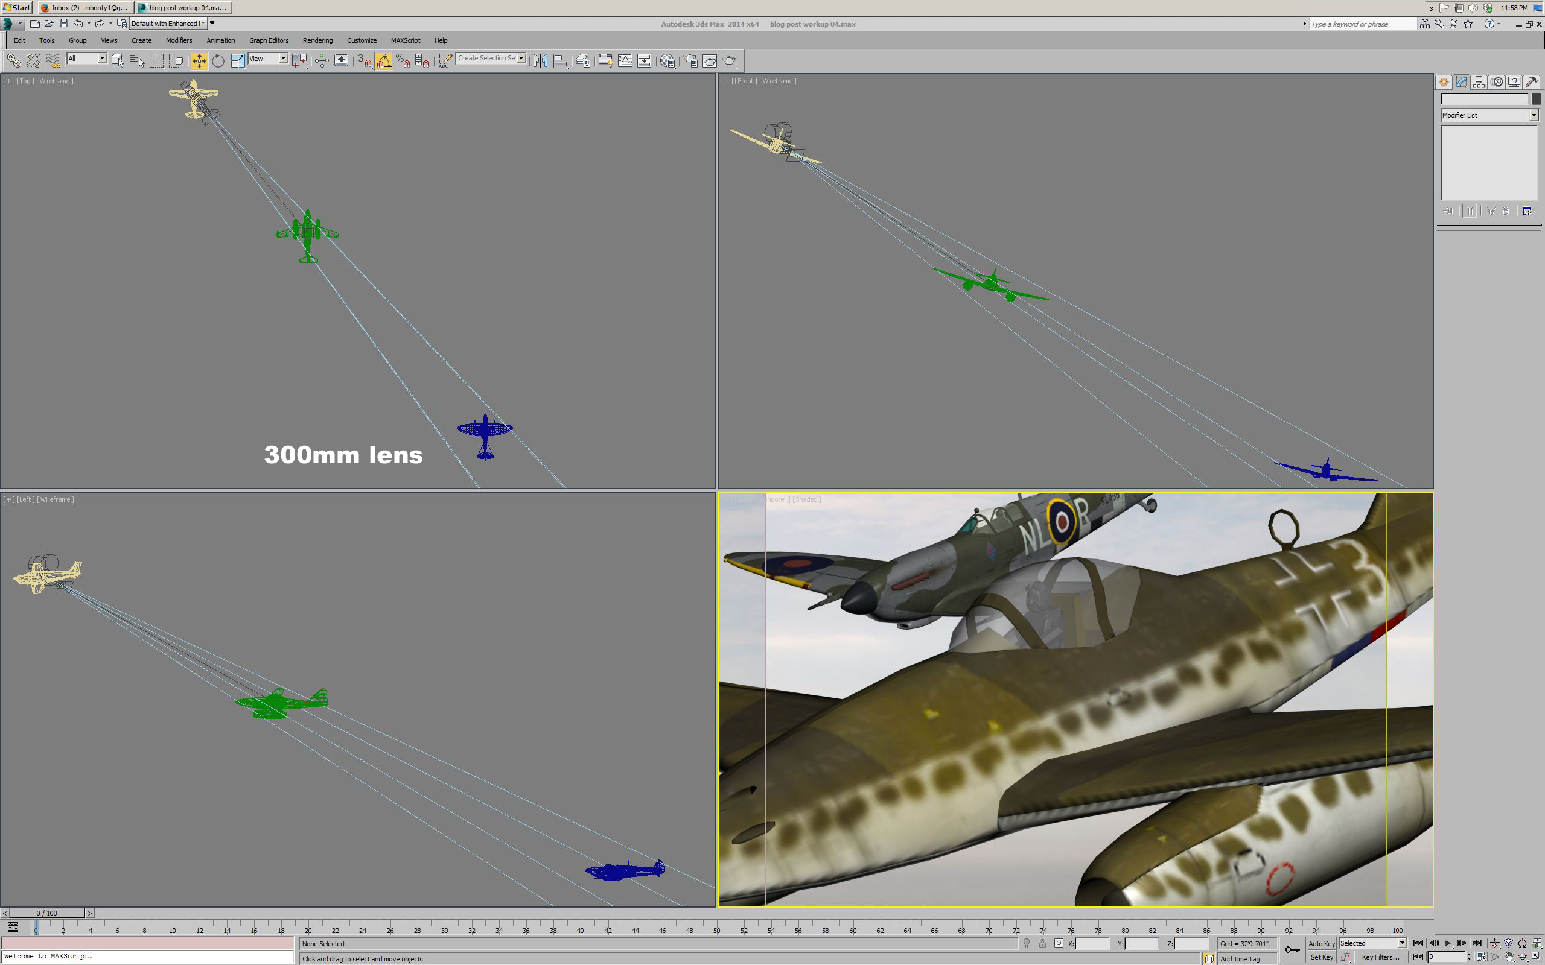The width and height of the screenshot is (1545, 965).
Task: Switch to the Hierarchy command panel tab
Action: pyautogui.click(x=1479, y=83)
